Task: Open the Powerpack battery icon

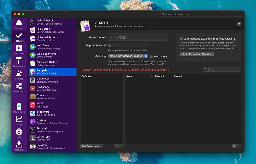Action: (19, 106)
